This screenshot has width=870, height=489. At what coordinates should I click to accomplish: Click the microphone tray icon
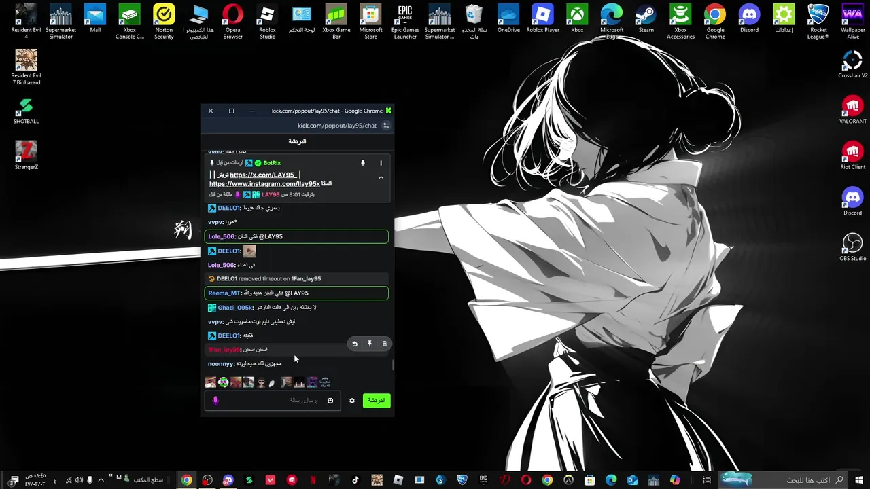point(90,480)
